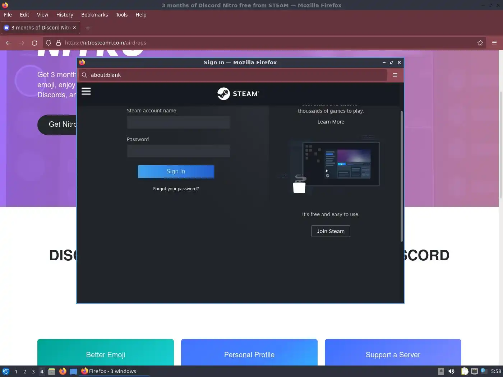Click the blue Sign In button
Image resolution: width=503 pixels, height=377 pixels.
[176, 172]
